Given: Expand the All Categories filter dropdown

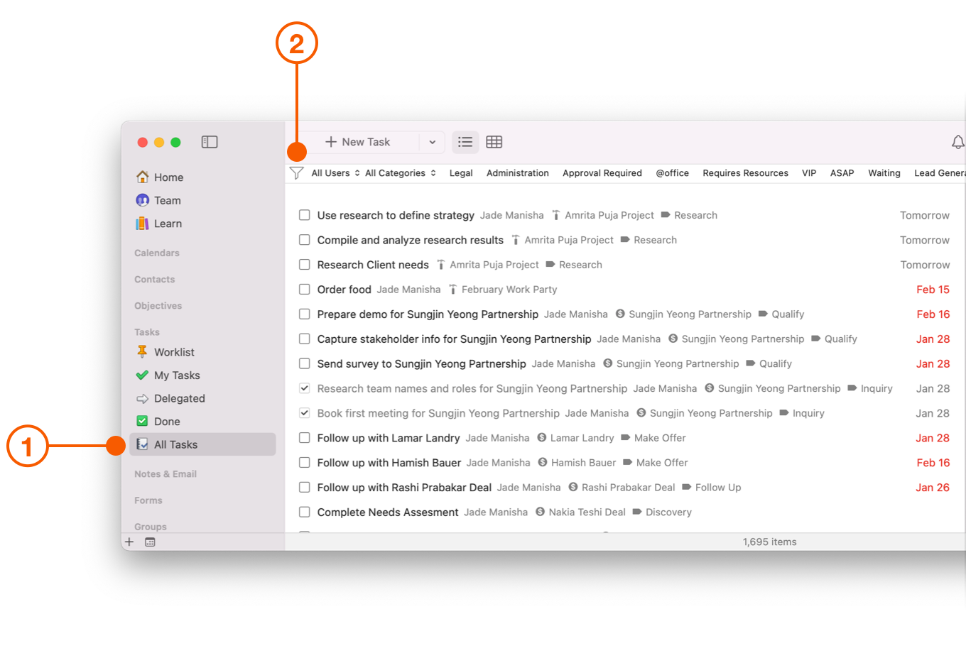Looking at the screenshot, I should pyautogui.click(x=400, y=173).
